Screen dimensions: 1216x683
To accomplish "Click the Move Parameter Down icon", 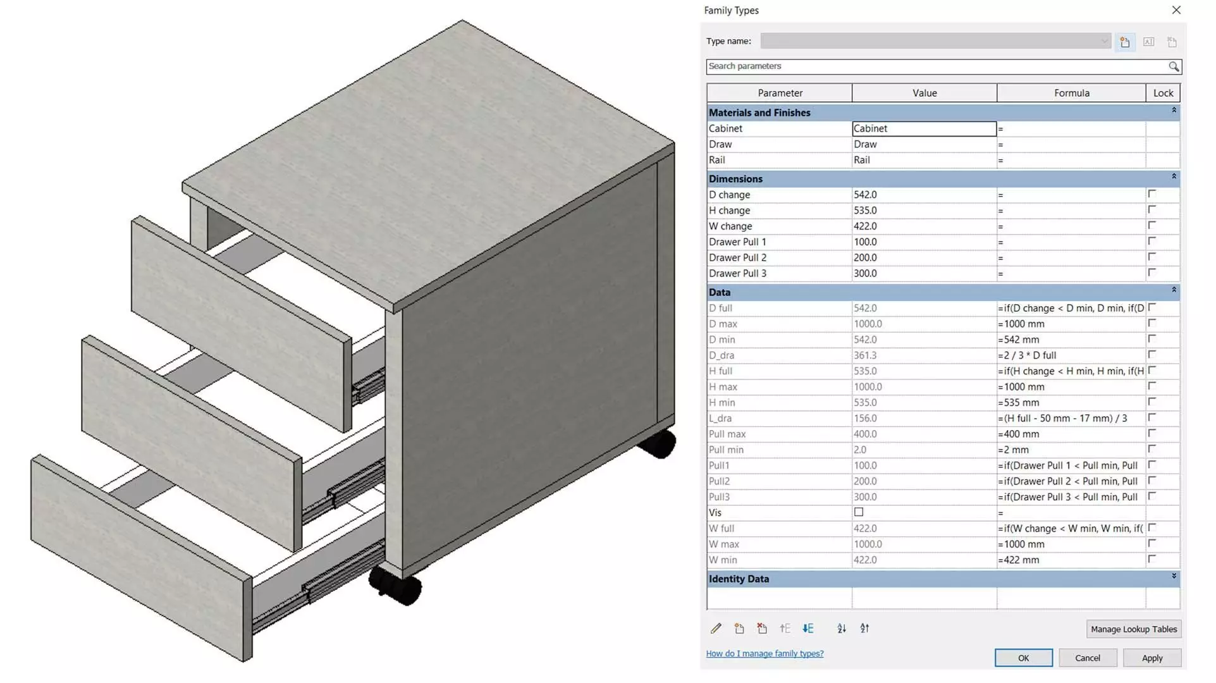I will coord(808,629).
